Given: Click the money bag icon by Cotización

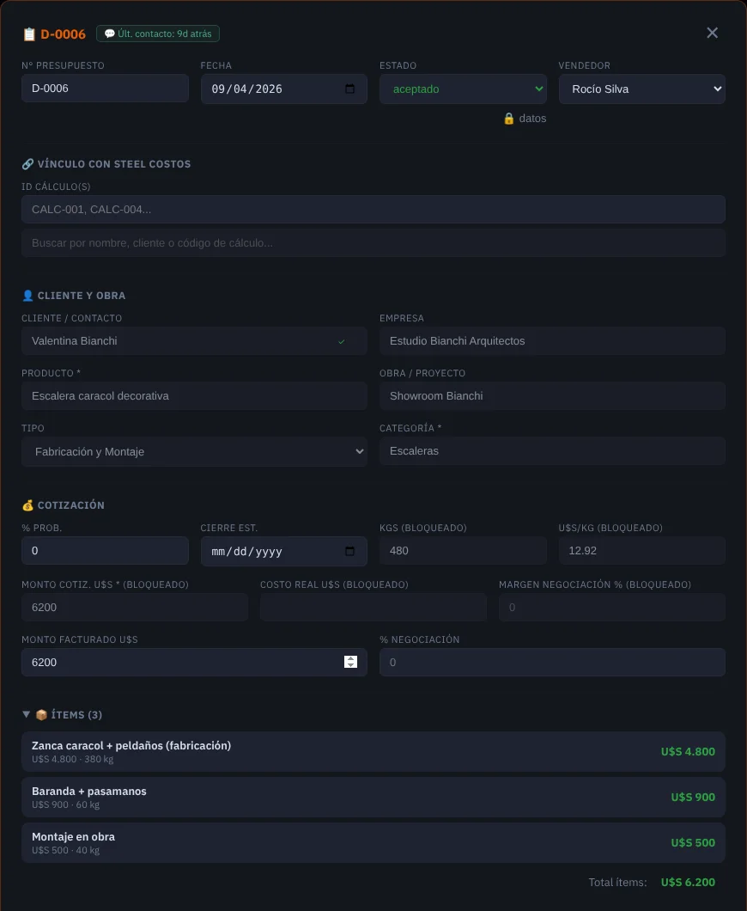Looking at the screenshot, I should [27, 504].
